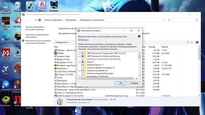Click the Control Panel icon in the address bar
The width and height of the screenshot is (205, 115).
point(40,20)
